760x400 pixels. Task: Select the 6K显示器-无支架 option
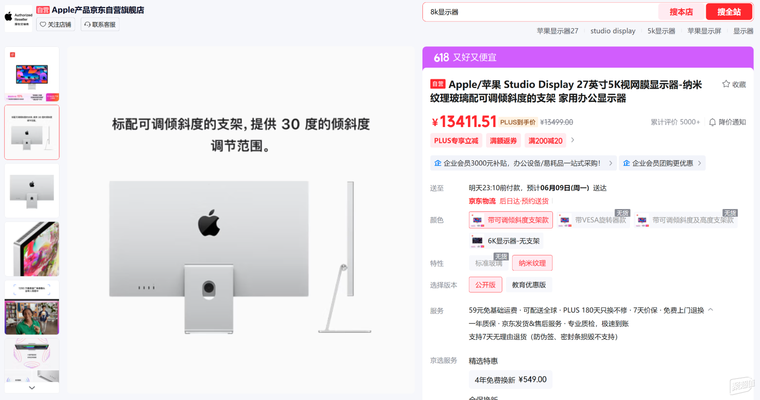[506, 241]
